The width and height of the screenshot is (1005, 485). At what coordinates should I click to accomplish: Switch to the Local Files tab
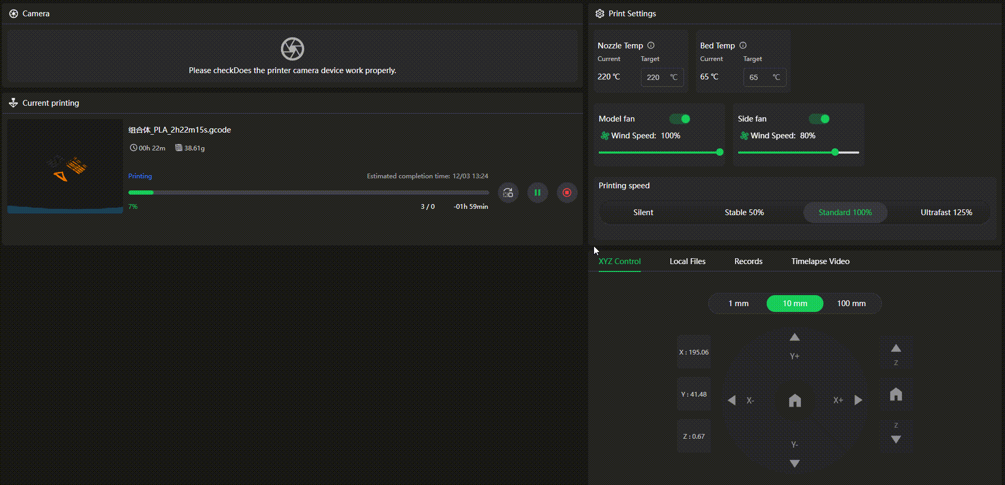[x=687, y=261]
